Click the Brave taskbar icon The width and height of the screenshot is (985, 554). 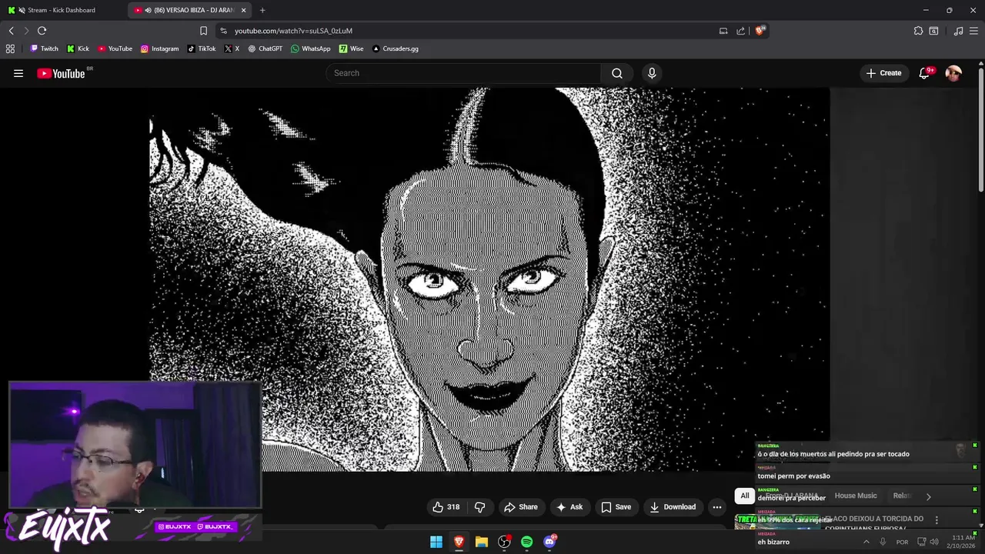click(459, 542)
